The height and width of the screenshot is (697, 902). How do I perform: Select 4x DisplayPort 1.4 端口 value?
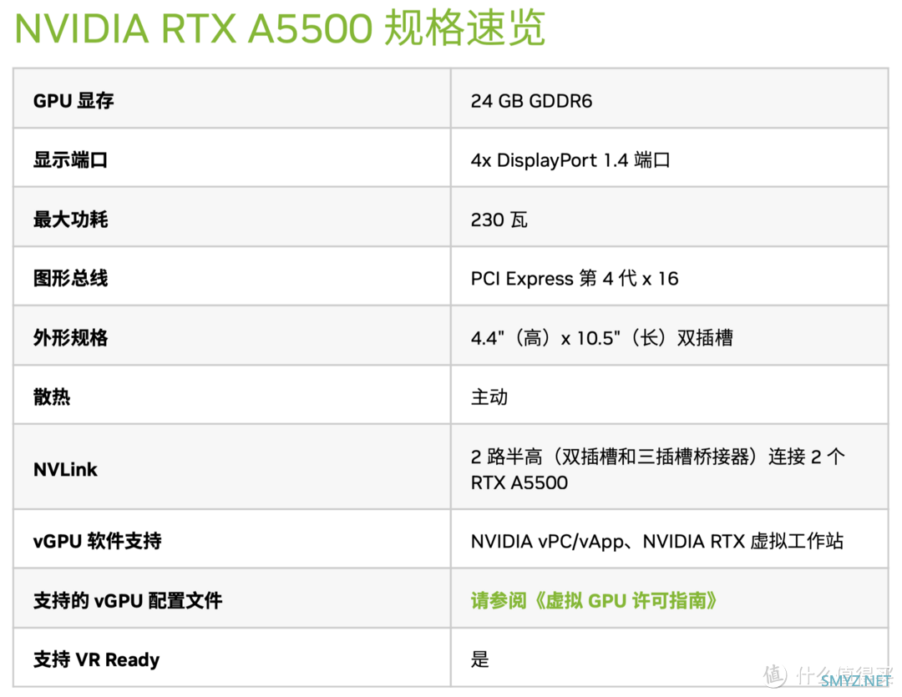pyautogui.click(x=570, y=160)
